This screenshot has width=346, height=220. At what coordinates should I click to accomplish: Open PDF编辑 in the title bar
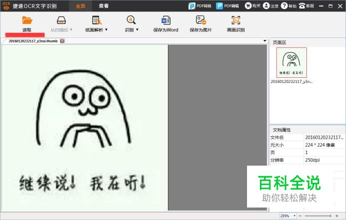[227, 6]
